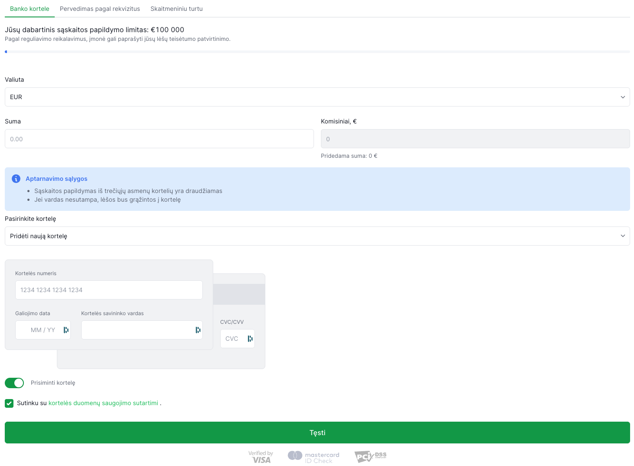Screen dimensions: 634x466
Task: Open the kortelės duomenų saugojimo sutartimi link
Action: coord(103,403)
